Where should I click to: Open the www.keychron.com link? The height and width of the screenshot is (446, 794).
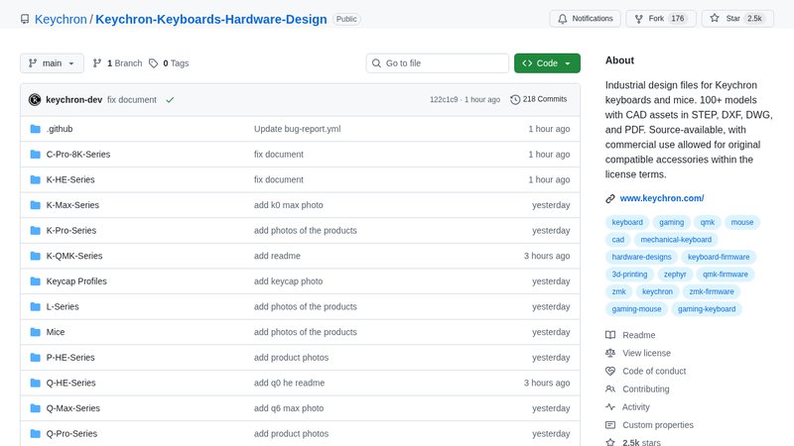(661, 198)
